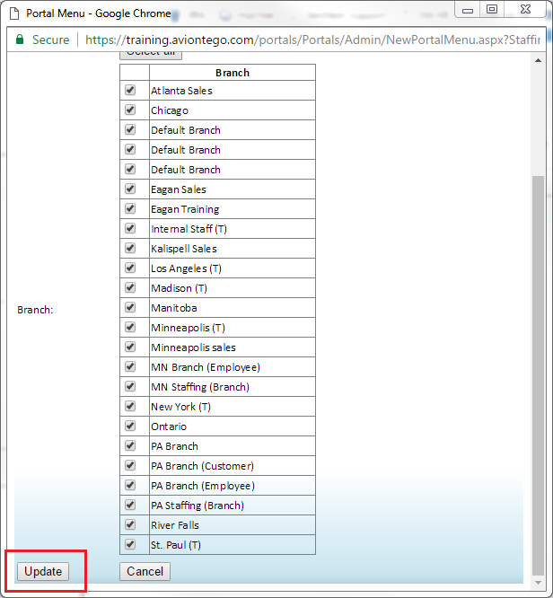Click the vertical scrollbar thumb
The image size is (553, 598).
click(x=538, y=375)
